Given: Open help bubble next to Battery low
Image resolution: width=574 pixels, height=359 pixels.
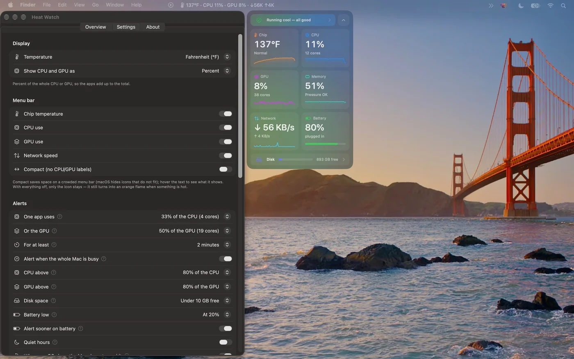Looking at the screenshot, I should 54,315.
